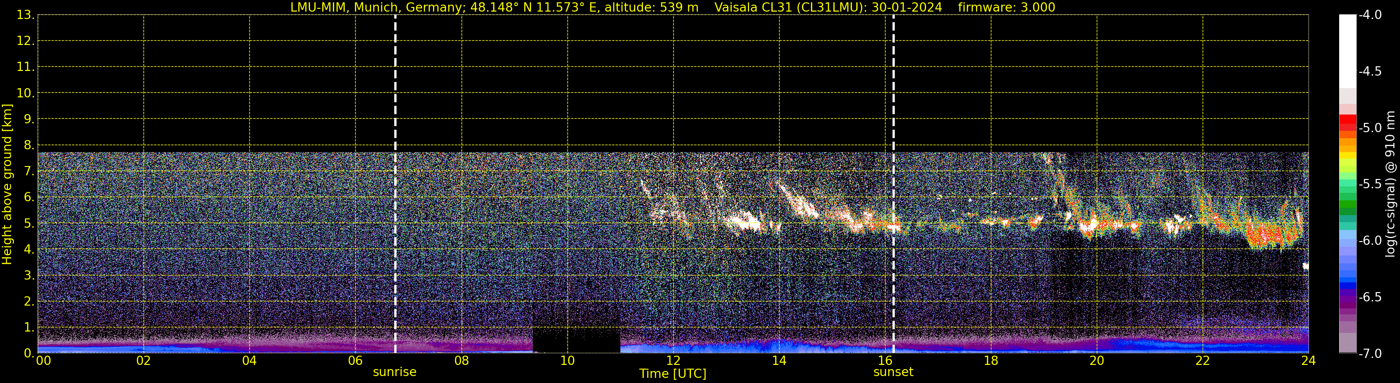Screen dimensions: 1400x383
Task: Click the firmware: 3.000 text in the title
Action: click(1007, 7)
